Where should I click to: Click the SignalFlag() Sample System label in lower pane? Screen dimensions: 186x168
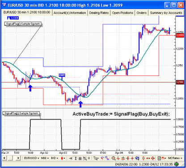tap(21, 113)
